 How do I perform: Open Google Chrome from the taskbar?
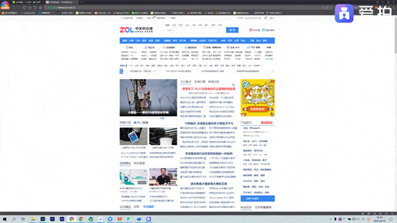[x=81, y=219]
